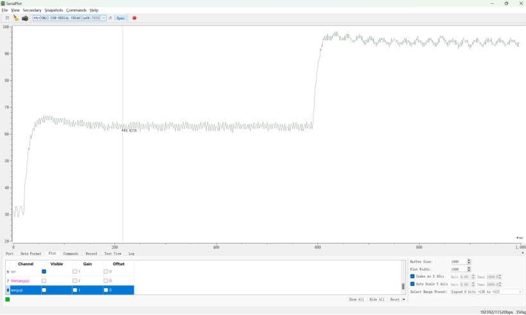This screenshot has height=315, width=526.
Task: Click the Visible column header
Action: (57, 264)
